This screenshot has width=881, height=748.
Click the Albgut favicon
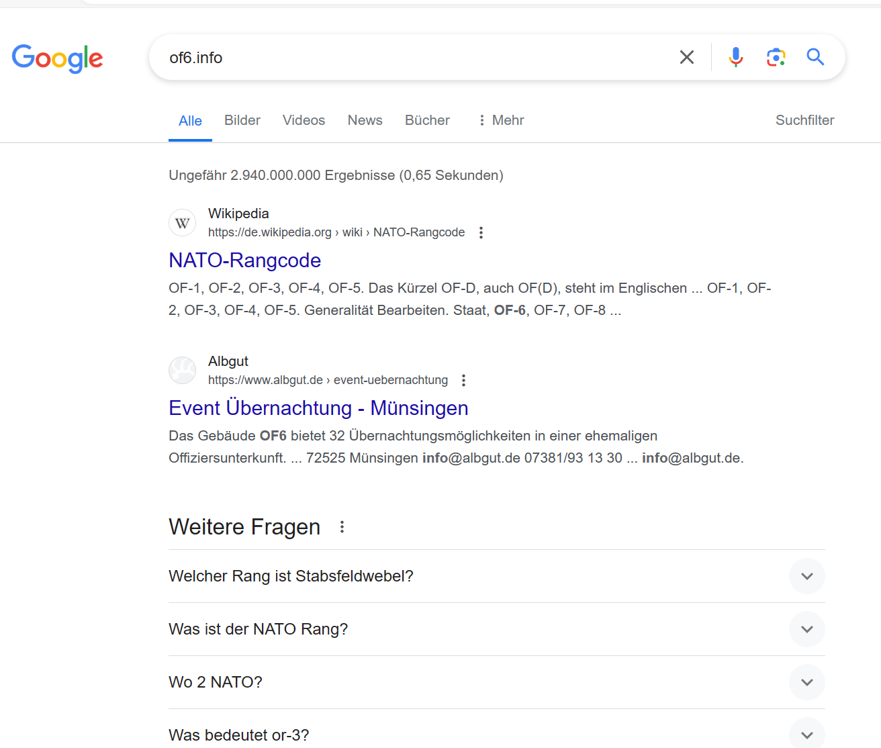pos(183,370)
